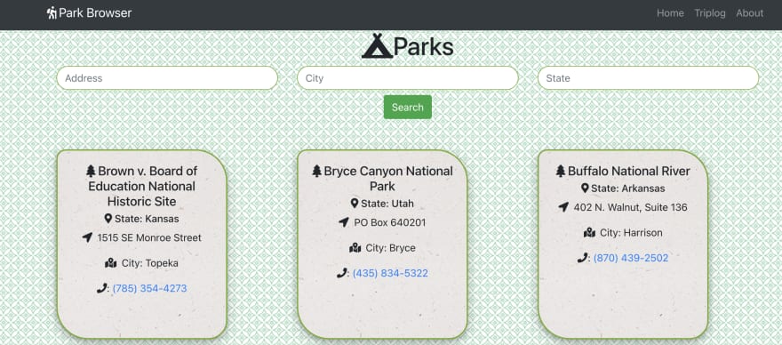Call the Topeka park at (785) 354-4273
This screenshot has width=782, height=345.
click(x=149, y=289)
